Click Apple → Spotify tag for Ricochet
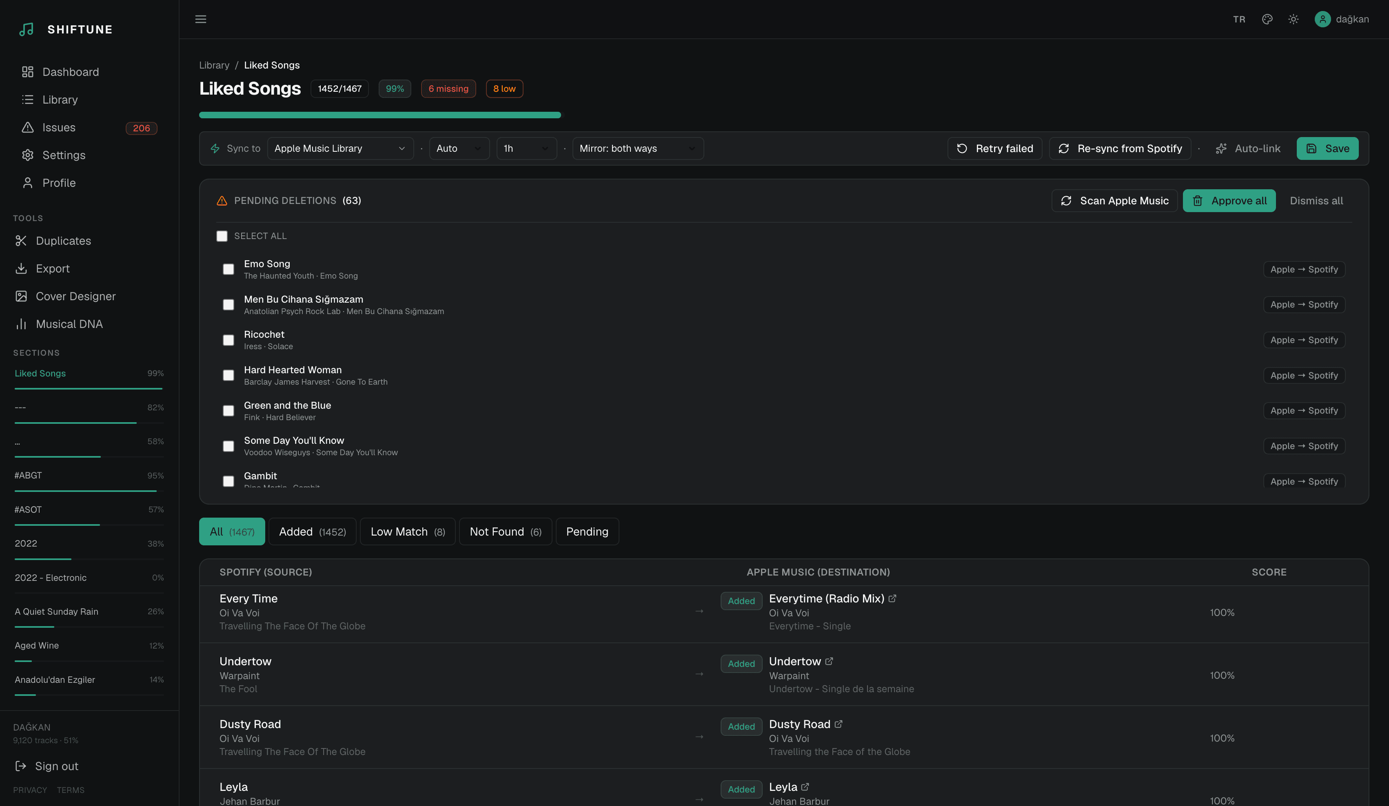Viewport: 1389px width, 806px height. coord(1304,340)
